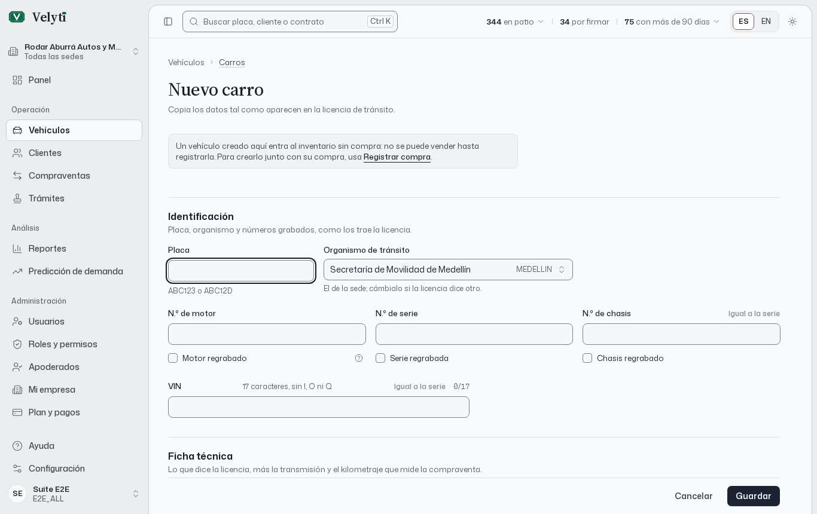Click the Guardar button
This screenshot has height=514, width=817.
pos(754,496)
